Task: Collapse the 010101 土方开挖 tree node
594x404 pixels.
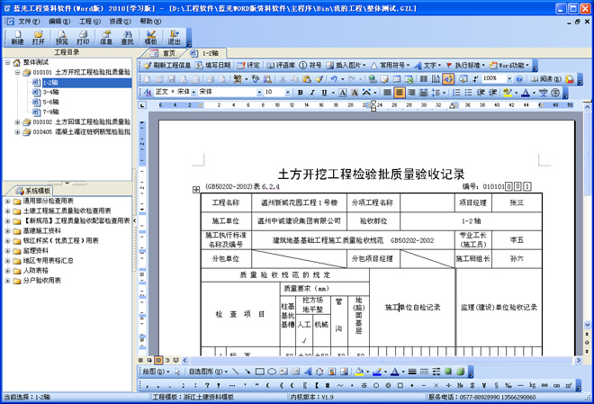Action: pyautogui.click(x=17, y=72)
